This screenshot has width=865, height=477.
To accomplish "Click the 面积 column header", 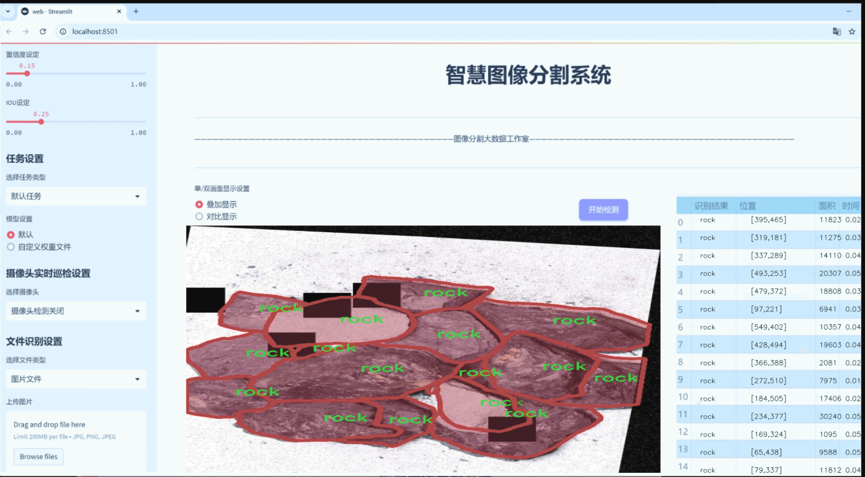I will pos(827,206).
